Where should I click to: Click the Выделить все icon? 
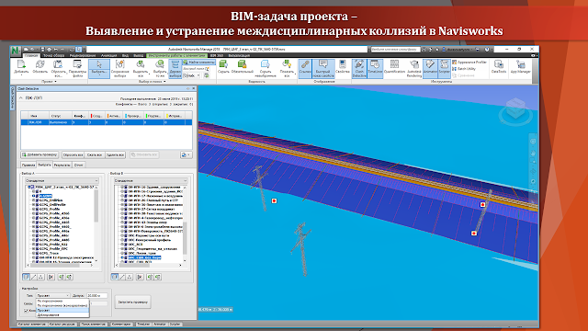click(x=141, y=68)
